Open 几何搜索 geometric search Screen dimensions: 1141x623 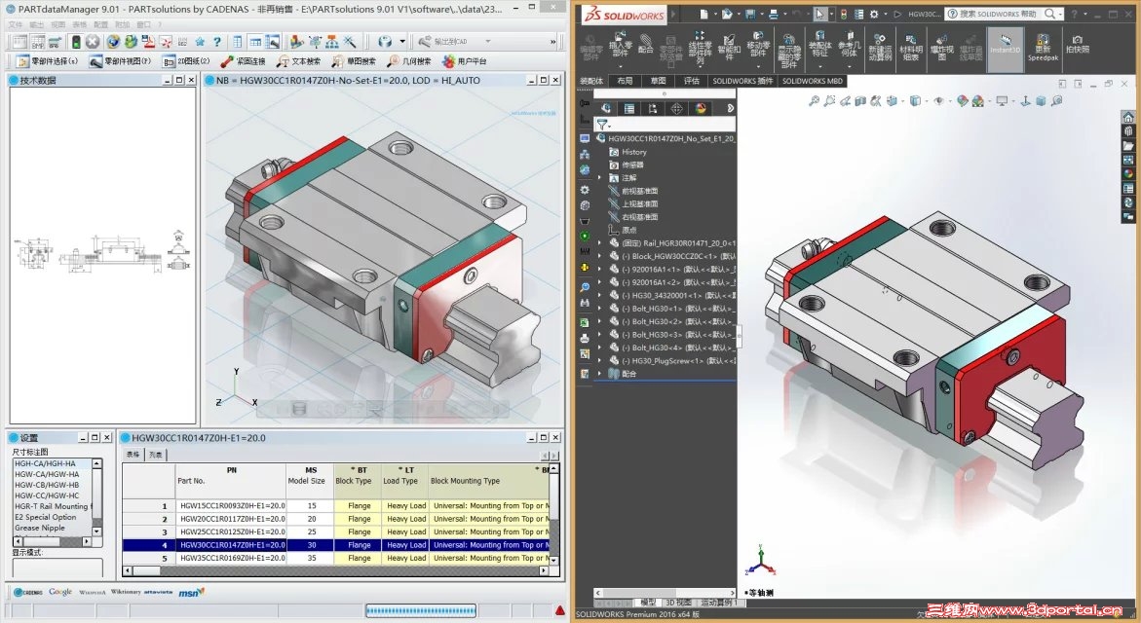click(408, 61)
